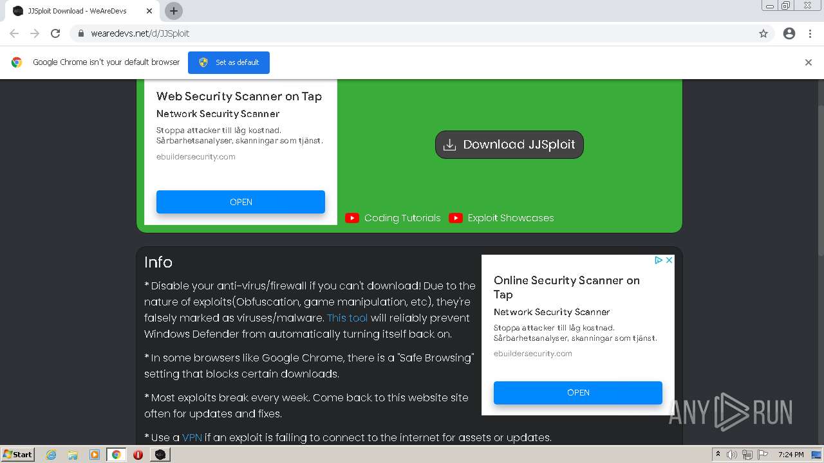Viewport: 824px width, 463px height.
Task: Open the Chrome profile avatar icon
Action: pos(789,33)
